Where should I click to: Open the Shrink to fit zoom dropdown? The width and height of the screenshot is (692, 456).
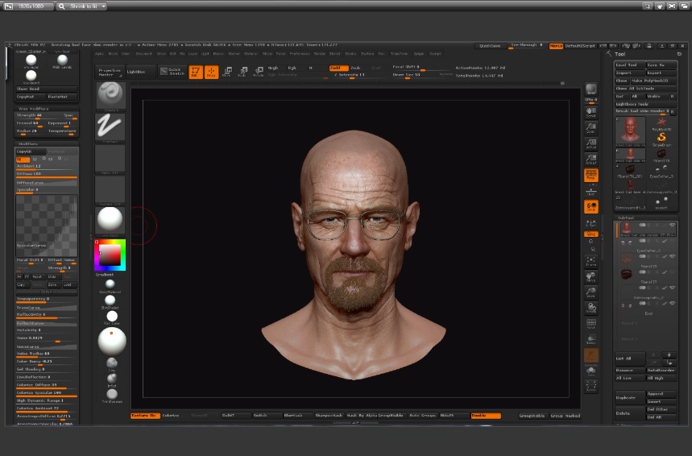(x=81, y=6)
